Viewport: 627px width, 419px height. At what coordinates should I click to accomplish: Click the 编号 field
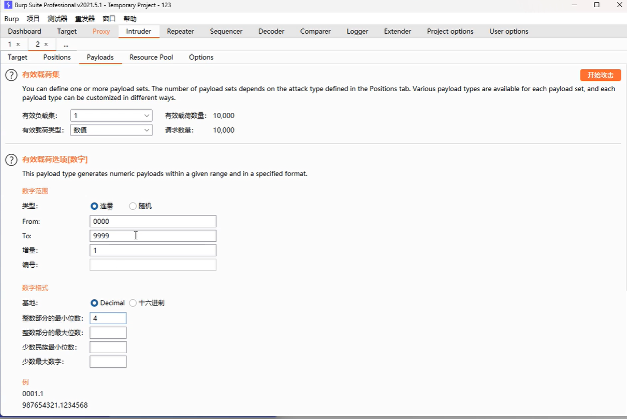[x=153, y=265]
